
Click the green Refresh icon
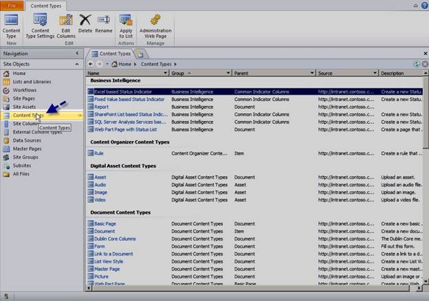(417, 64)
